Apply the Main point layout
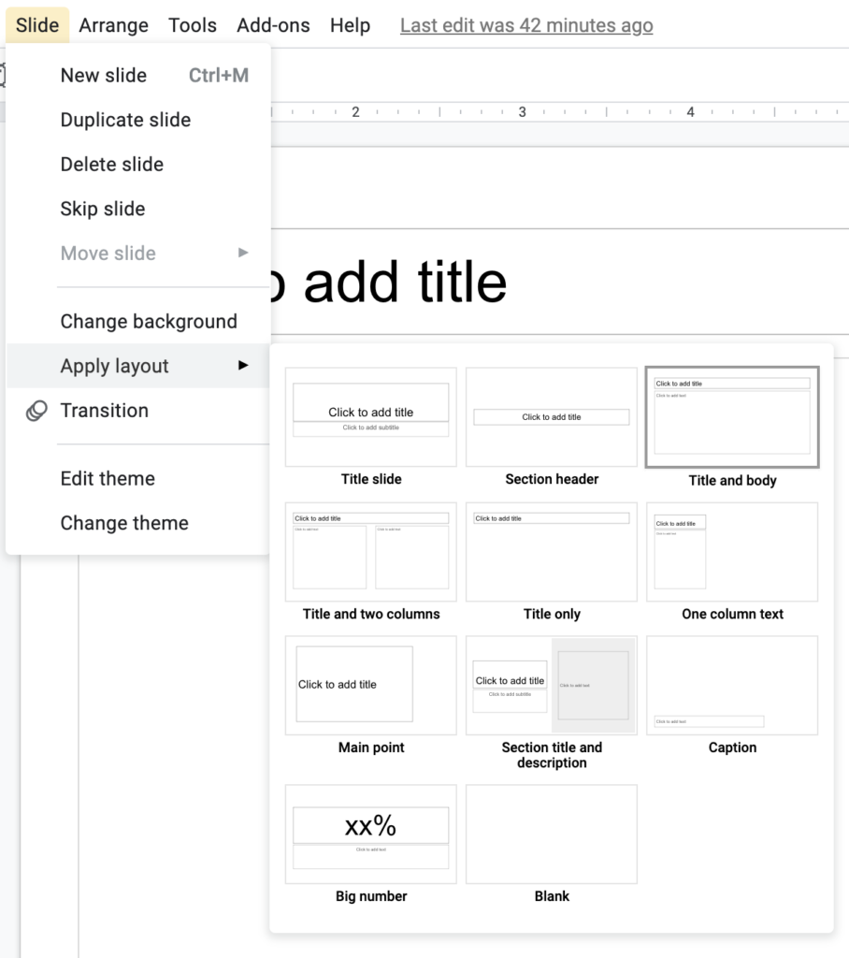The image size is (849, 958). click(370, 685)
